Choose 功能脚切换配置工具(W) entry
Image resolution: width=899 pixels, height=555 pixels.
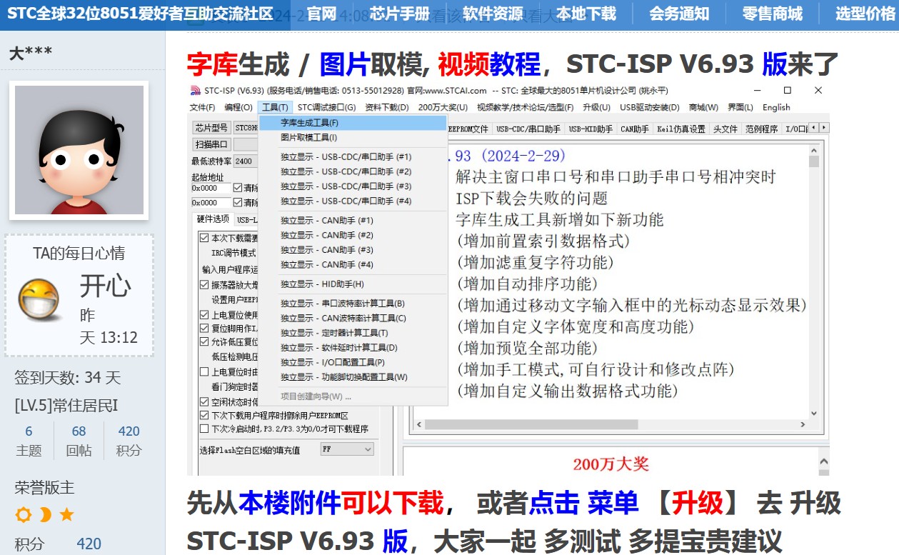(x=353, y=377)
